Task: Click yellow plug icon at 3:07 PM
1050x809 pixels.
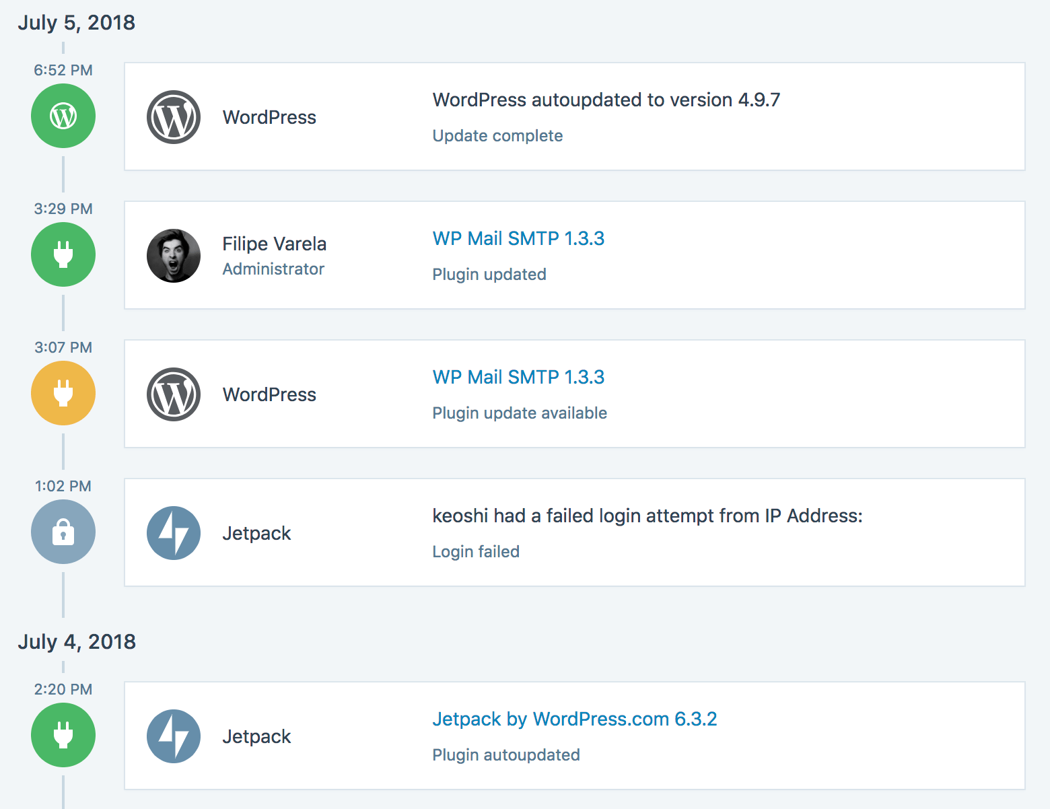Action: [63, 393]
